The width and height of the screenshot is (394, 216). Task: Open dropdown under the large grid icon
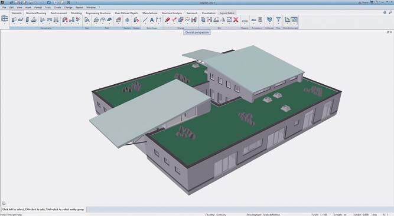(5, 24)
